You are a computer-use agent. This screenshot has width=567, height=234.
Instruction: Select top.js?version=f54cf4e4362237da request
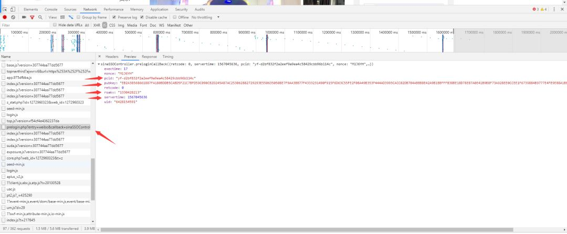point(46,121)
